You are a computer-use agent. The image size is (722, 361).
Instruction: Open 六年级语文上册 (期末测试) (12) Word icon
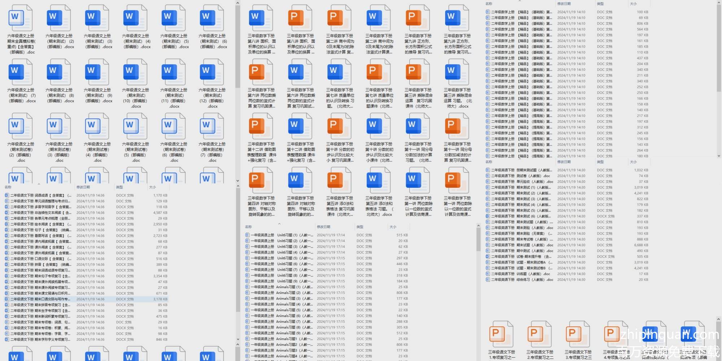[212, 72]
